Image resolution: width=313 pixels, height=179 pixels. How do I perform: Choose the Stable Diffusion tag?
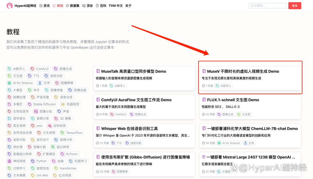point(42,104)
